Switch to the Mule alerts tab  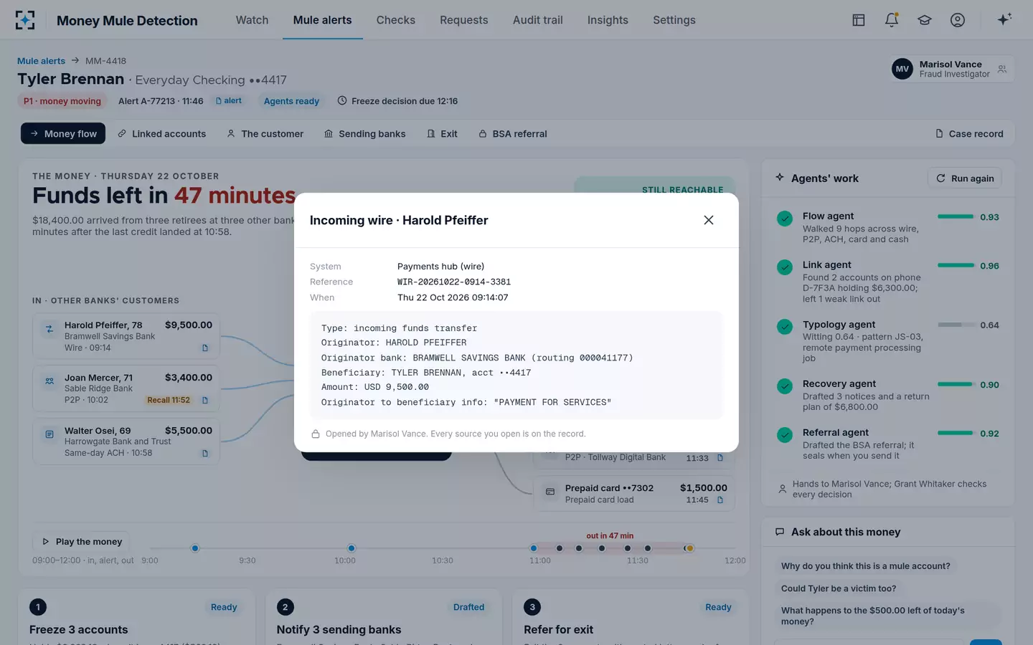coord(322,20)
